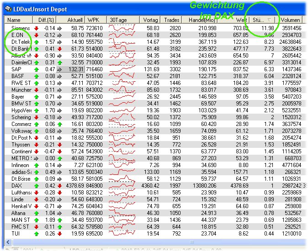Image resolution: width=308 pixels, height=251 pixels.
Task: Select the Linde row name
Action: [x=17, y=199]
